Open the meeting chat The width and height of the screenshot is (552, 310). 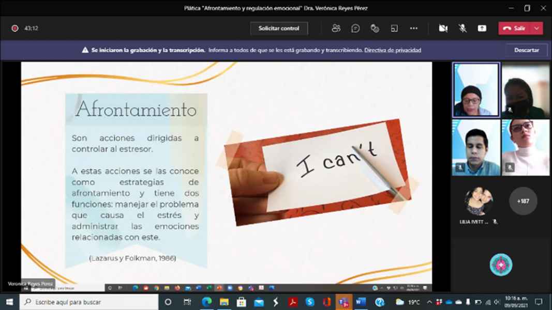pos(355,28)
